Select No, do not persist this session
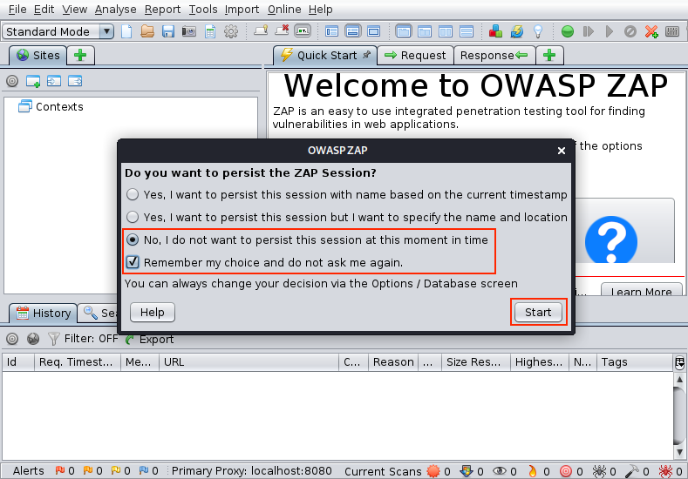Image resolution: width=688 pixels, height=479 pixels. 307,240
